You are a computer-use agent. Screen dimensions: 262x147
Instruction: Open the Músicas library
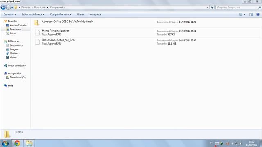click(x=14, y=53)
